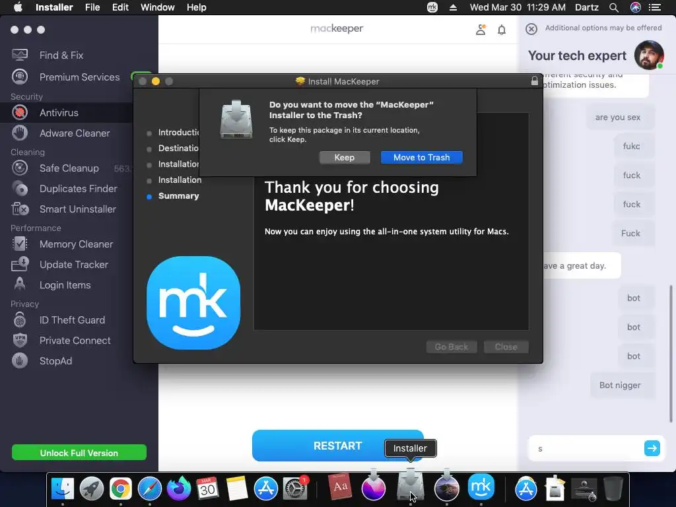
Task: Open the Help menu
Action: pos(196,7)
